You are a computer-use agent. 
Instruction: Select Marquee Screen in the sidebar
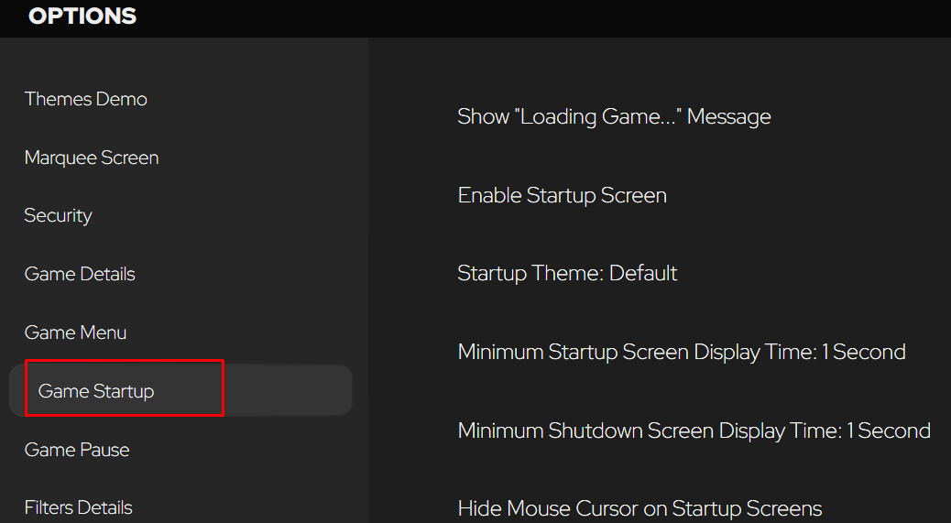[92, 158]
